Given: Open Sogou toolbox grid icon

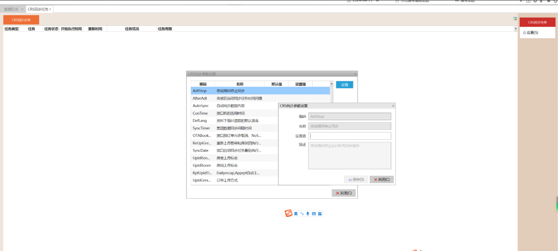Looking at the screenshot, I should click(320, 214).
